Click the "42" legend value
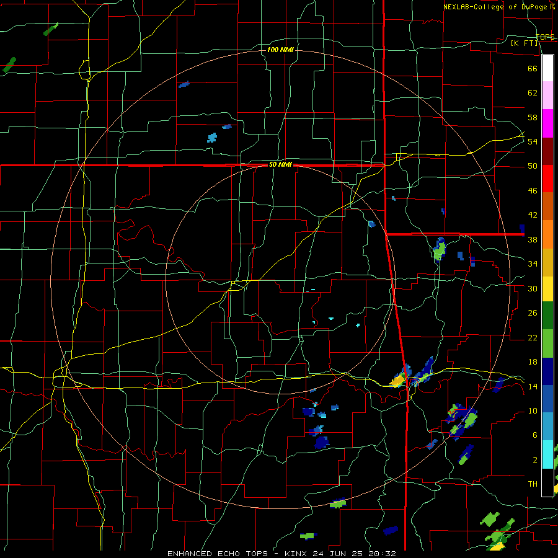 click(x=533, y=215)
